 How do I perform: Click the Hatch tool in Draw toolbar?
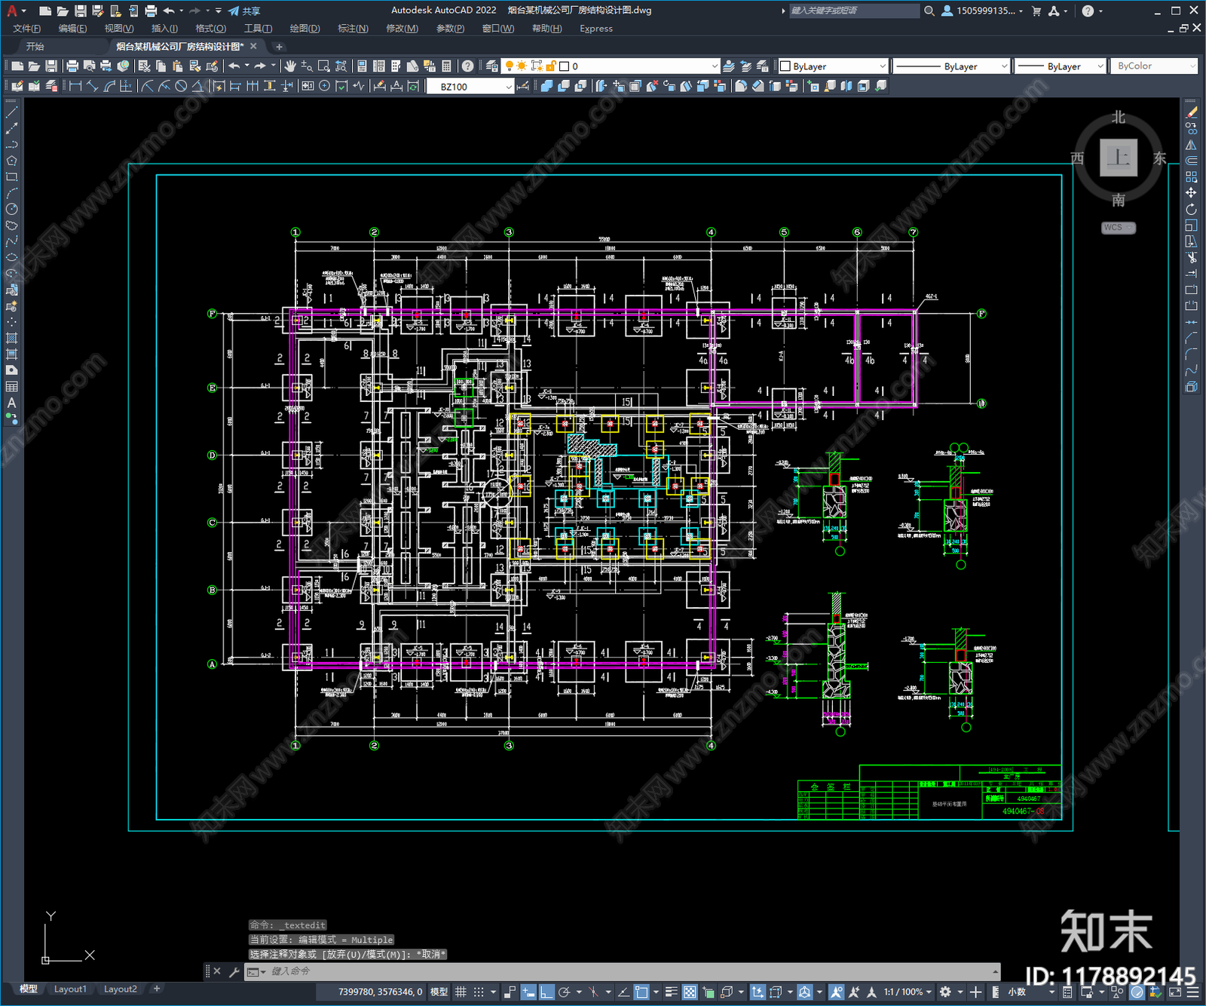pos(11,338)
